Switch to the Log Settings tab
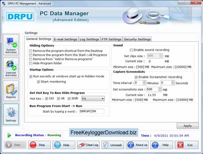The height and width of the screenshot is (154, 203). click(x=89, y=39)
